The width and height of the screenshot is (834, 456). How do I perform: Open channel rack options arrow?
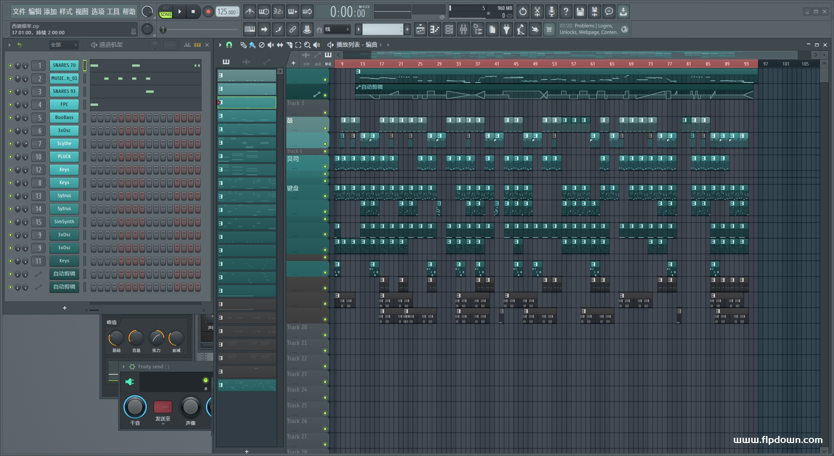(x=10, y=45)
